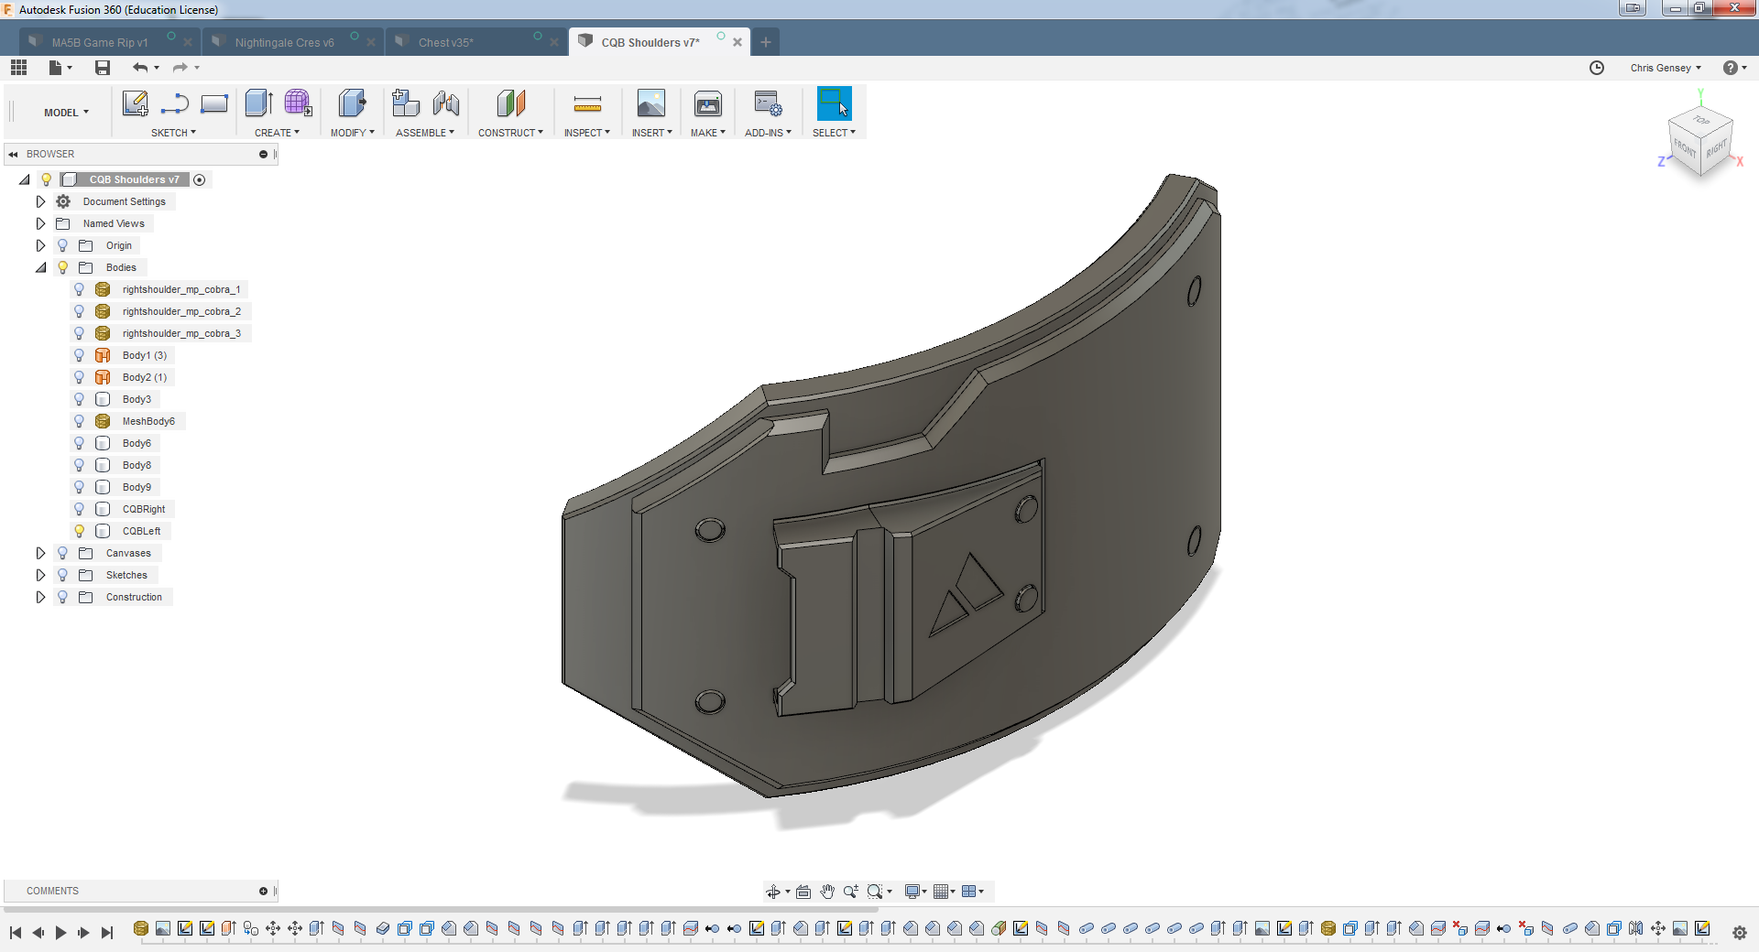Screen dimensions: 1759x952
Task: Collapse the Bodies folder
Action: (x=40, y=267)
